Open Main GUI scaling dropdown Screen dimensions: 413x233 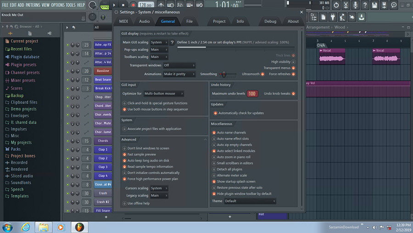click(x=159, y=42)
